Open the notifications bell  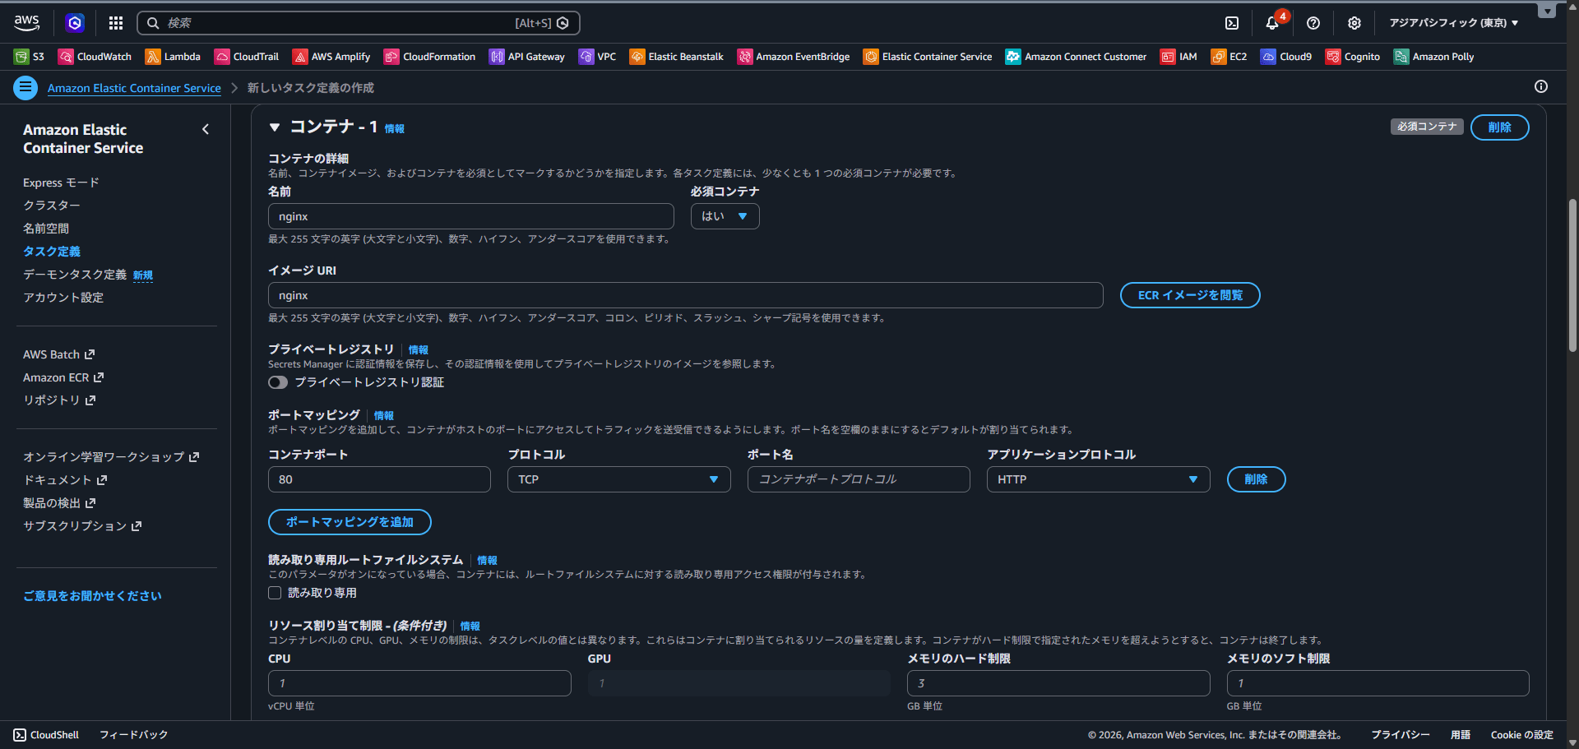click(1272, 23)
